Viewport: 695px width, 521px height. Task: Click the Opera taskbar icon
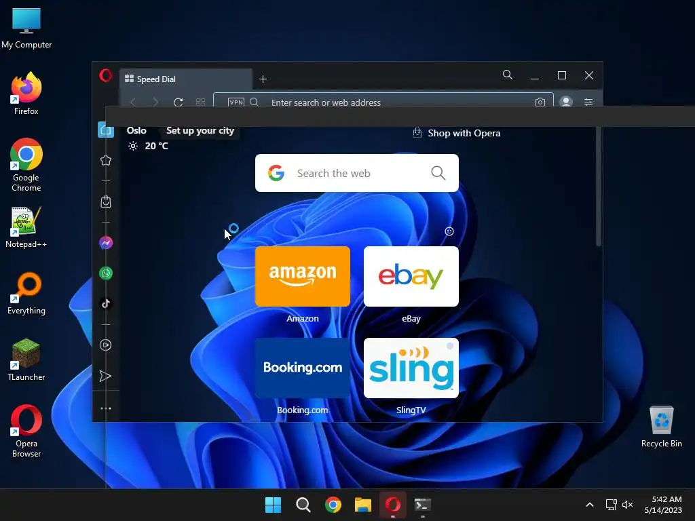(x=393, y=505)
